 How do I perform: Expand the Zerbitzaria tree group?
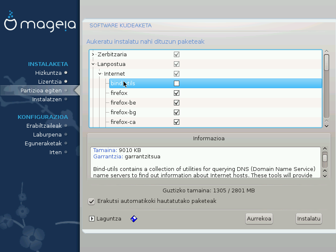(x=93, y=55)
